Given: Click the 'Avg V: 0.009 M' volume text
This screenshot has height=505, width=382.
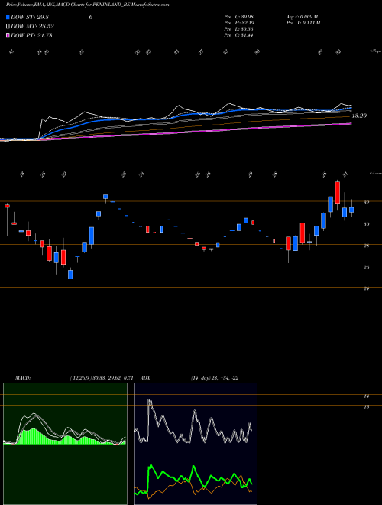Looking at the screenshot, I should click(302, 17).
